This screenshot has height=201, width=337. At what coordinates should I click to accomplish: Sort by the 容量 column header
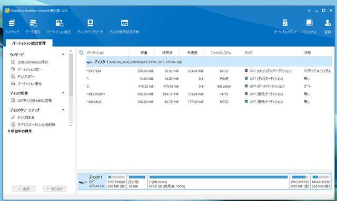142,52
